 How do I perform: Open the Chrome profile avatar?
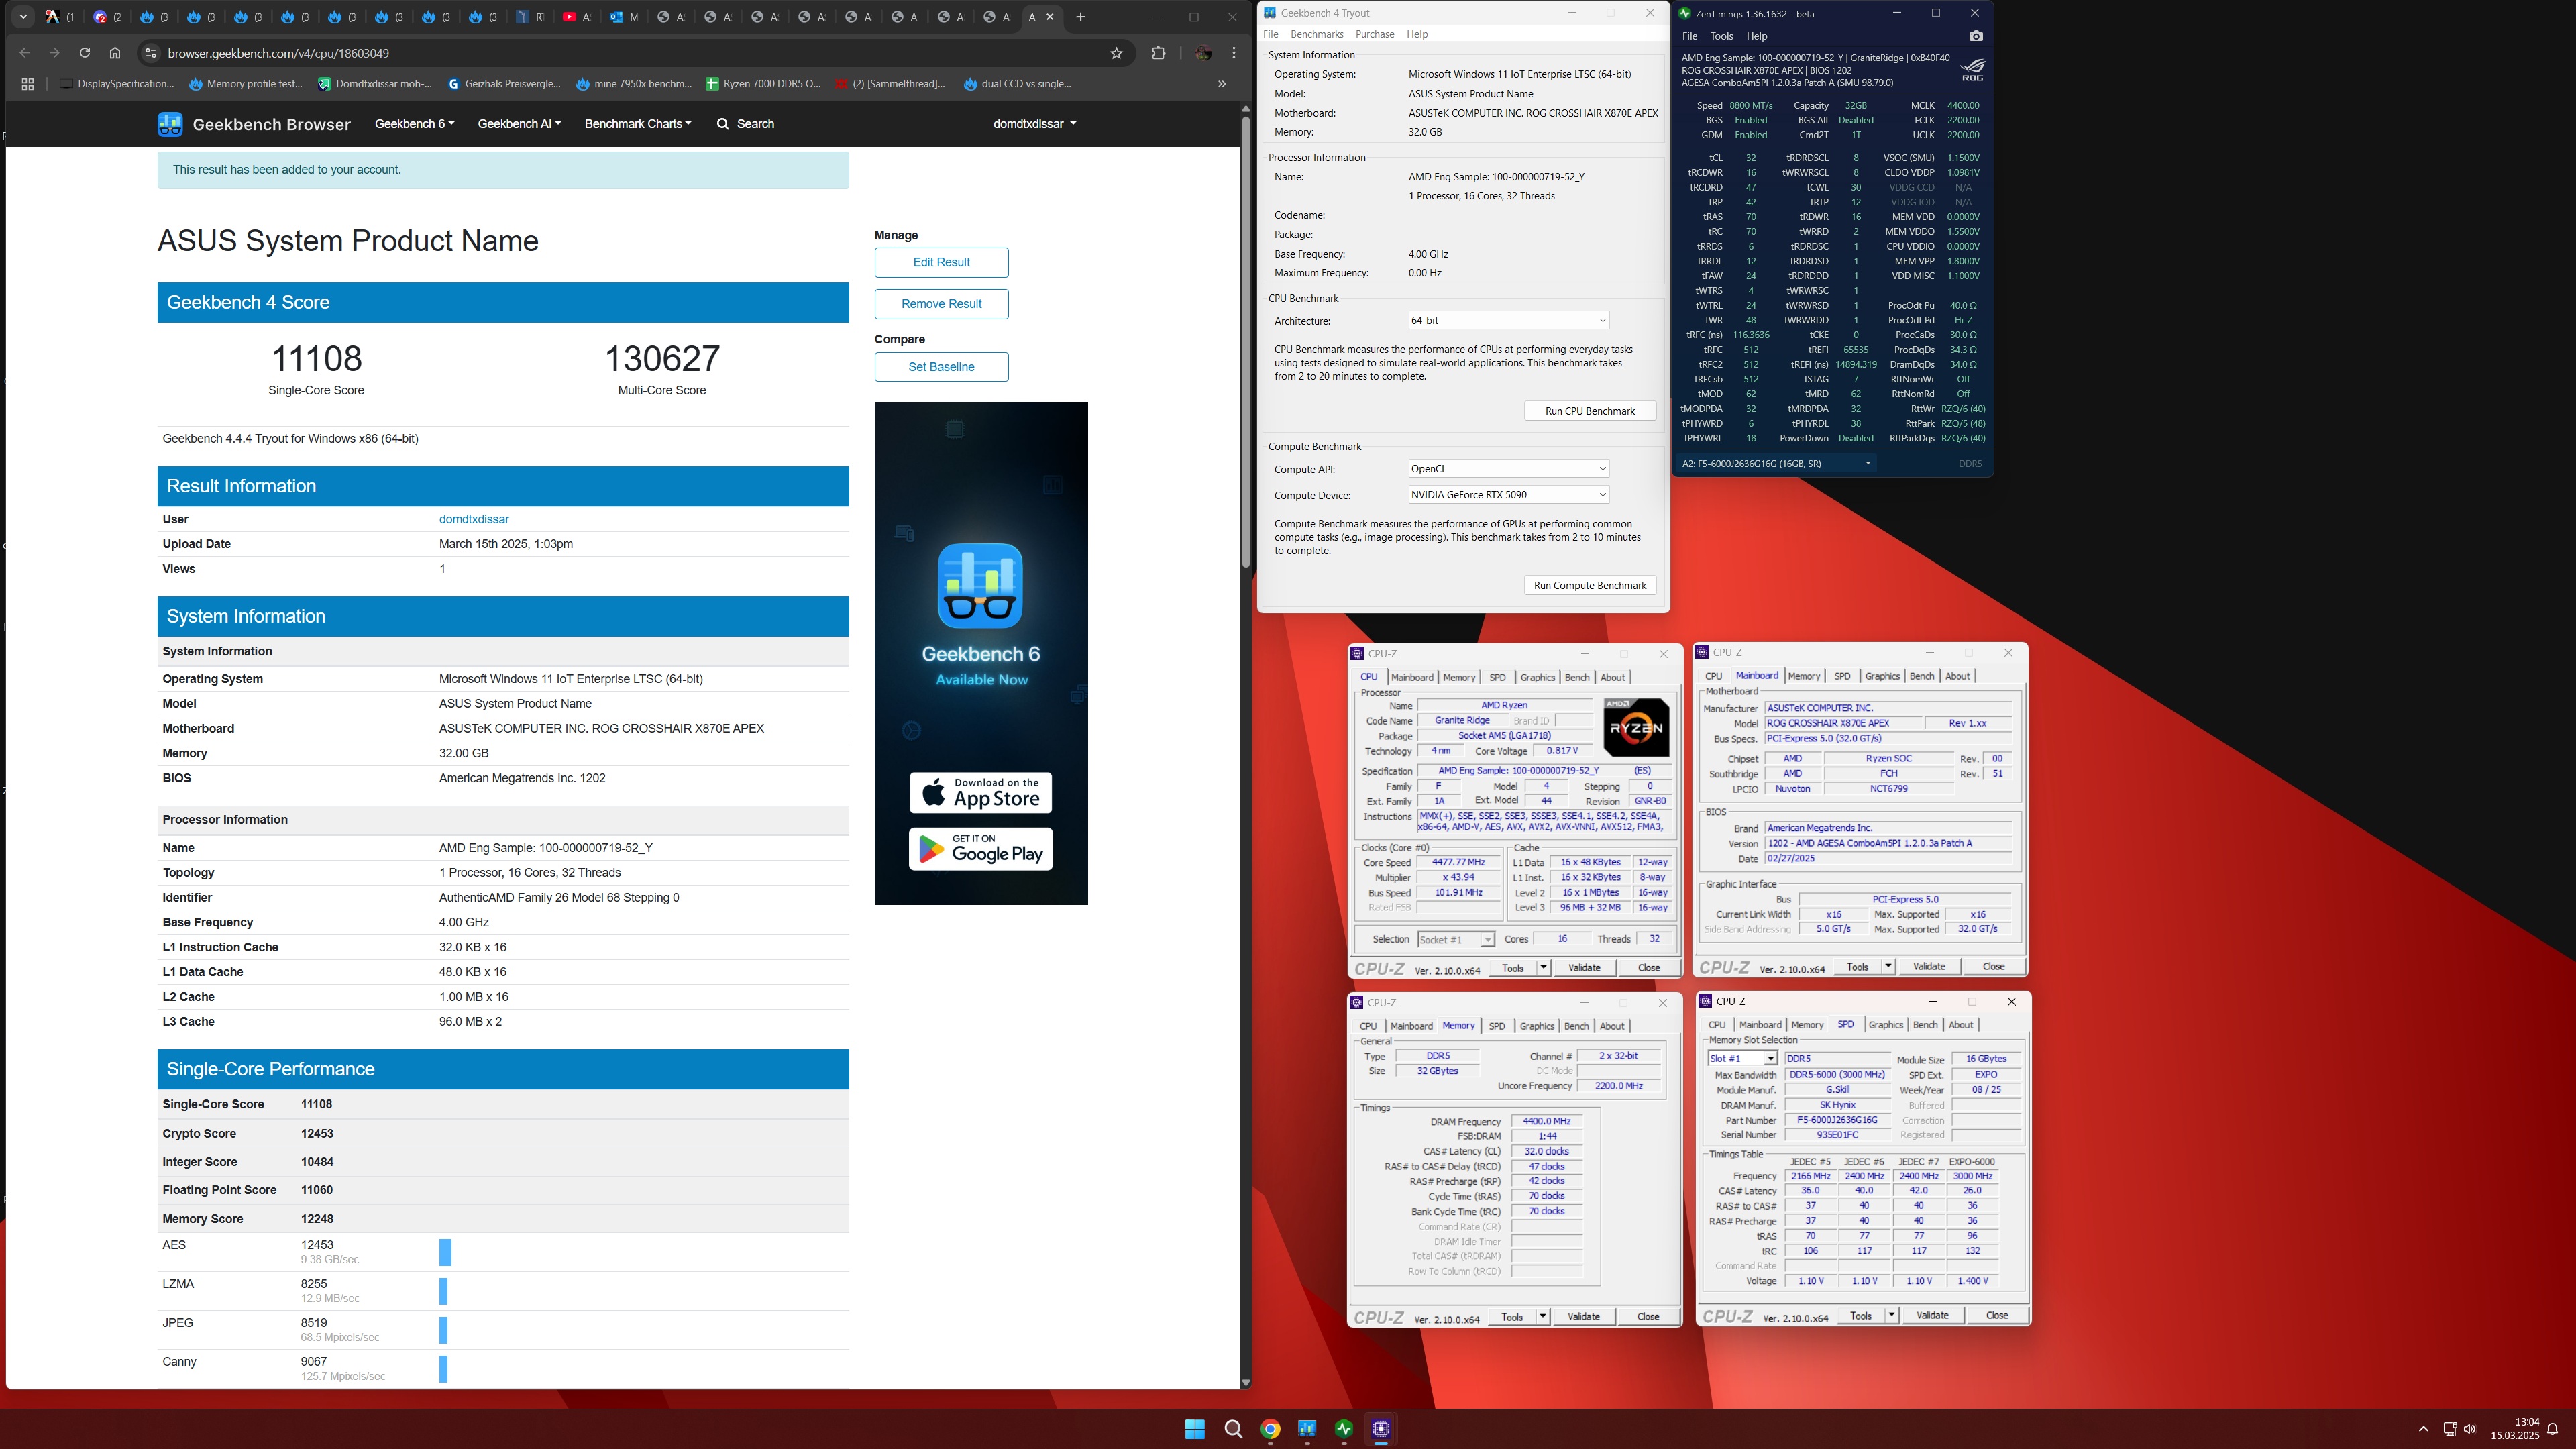[1203, 53]
